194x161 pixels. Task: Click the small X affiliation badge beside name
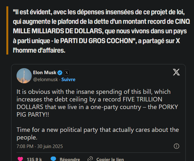coord(67,73)
